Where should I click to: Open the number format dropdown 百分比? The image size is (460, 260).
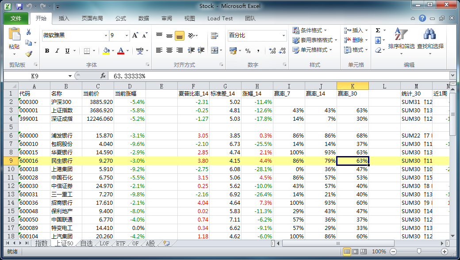click(x=284, y=35)
